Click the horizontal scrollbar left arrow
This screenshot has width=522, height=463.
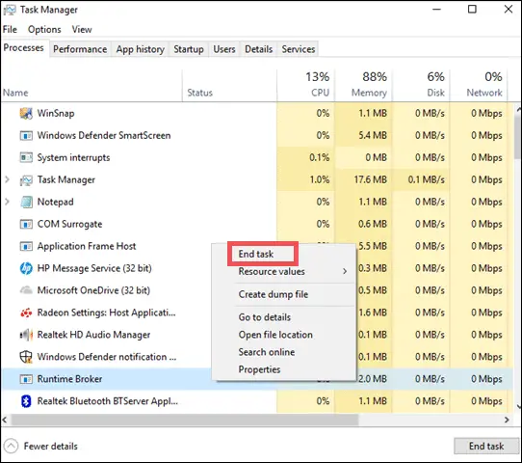click(x=5, y=420)
